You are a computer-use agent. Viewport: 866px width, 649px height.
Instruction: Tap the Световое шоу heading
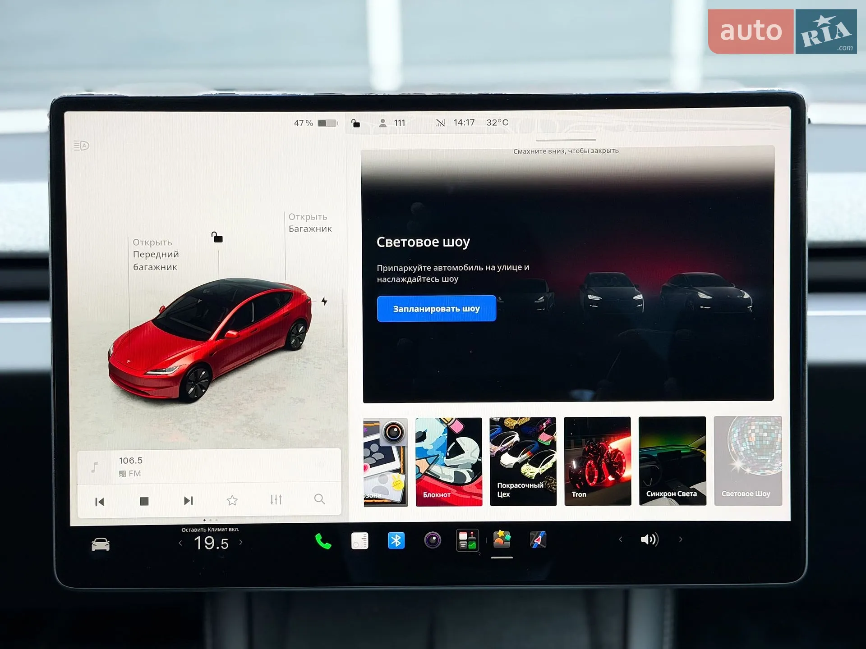tap(423, 242)
